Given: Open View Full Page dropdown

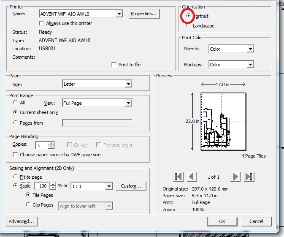Looking at the screenshot, I should pos(128,103).
